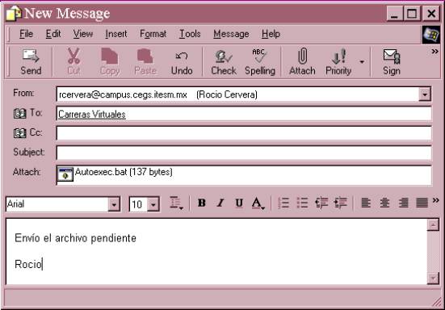
Task: Click the Windows logo throbber icon
Action: 431,35
